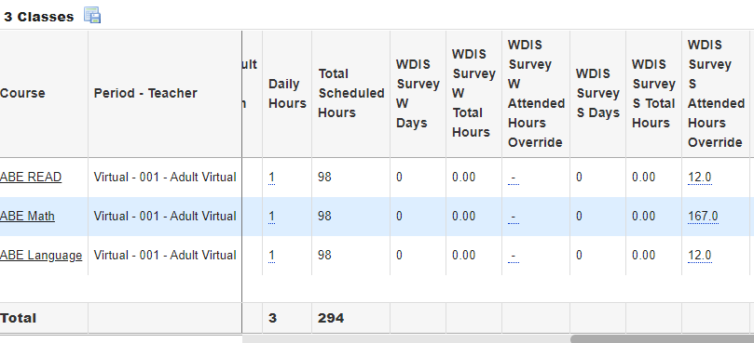This screenshot has height=343, width=754.
Task: Select Total Scheduled Hours 98 for ABE Math
Action: click(324, 216)
